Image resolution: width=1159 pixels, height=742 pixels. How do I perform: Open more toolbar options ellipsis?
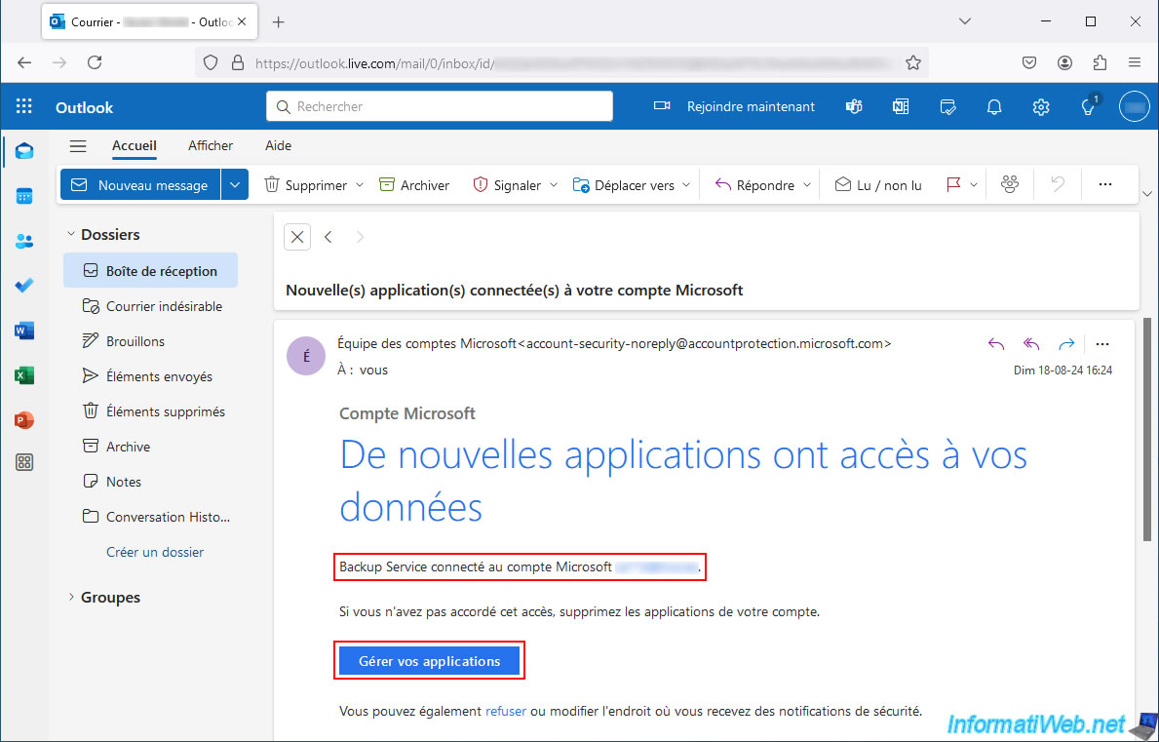pos(1105,184)
